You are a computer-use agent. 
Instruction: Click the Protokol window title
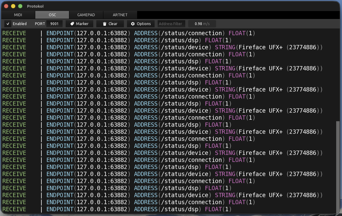coord(35,6)
